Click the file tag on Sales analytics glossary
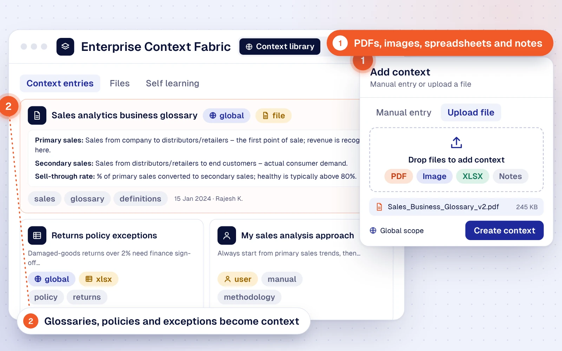This screenshot has width=562, height=351. [274, 116]
